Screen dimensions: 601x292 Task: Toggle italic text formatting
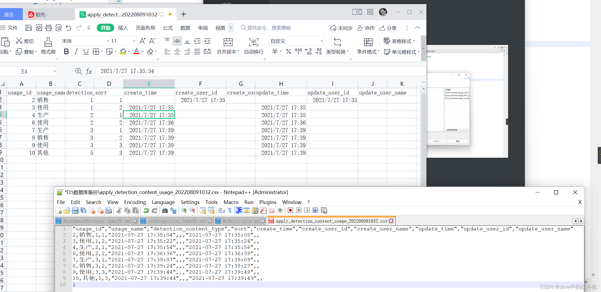click(76, 52)
